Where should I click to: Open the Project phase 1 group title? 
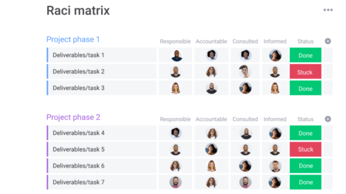coord(73,39)
